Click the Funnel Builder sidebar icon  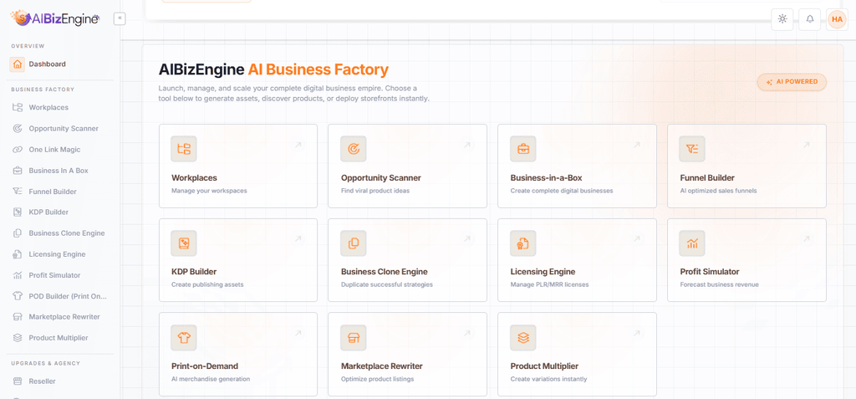(18, 192)
